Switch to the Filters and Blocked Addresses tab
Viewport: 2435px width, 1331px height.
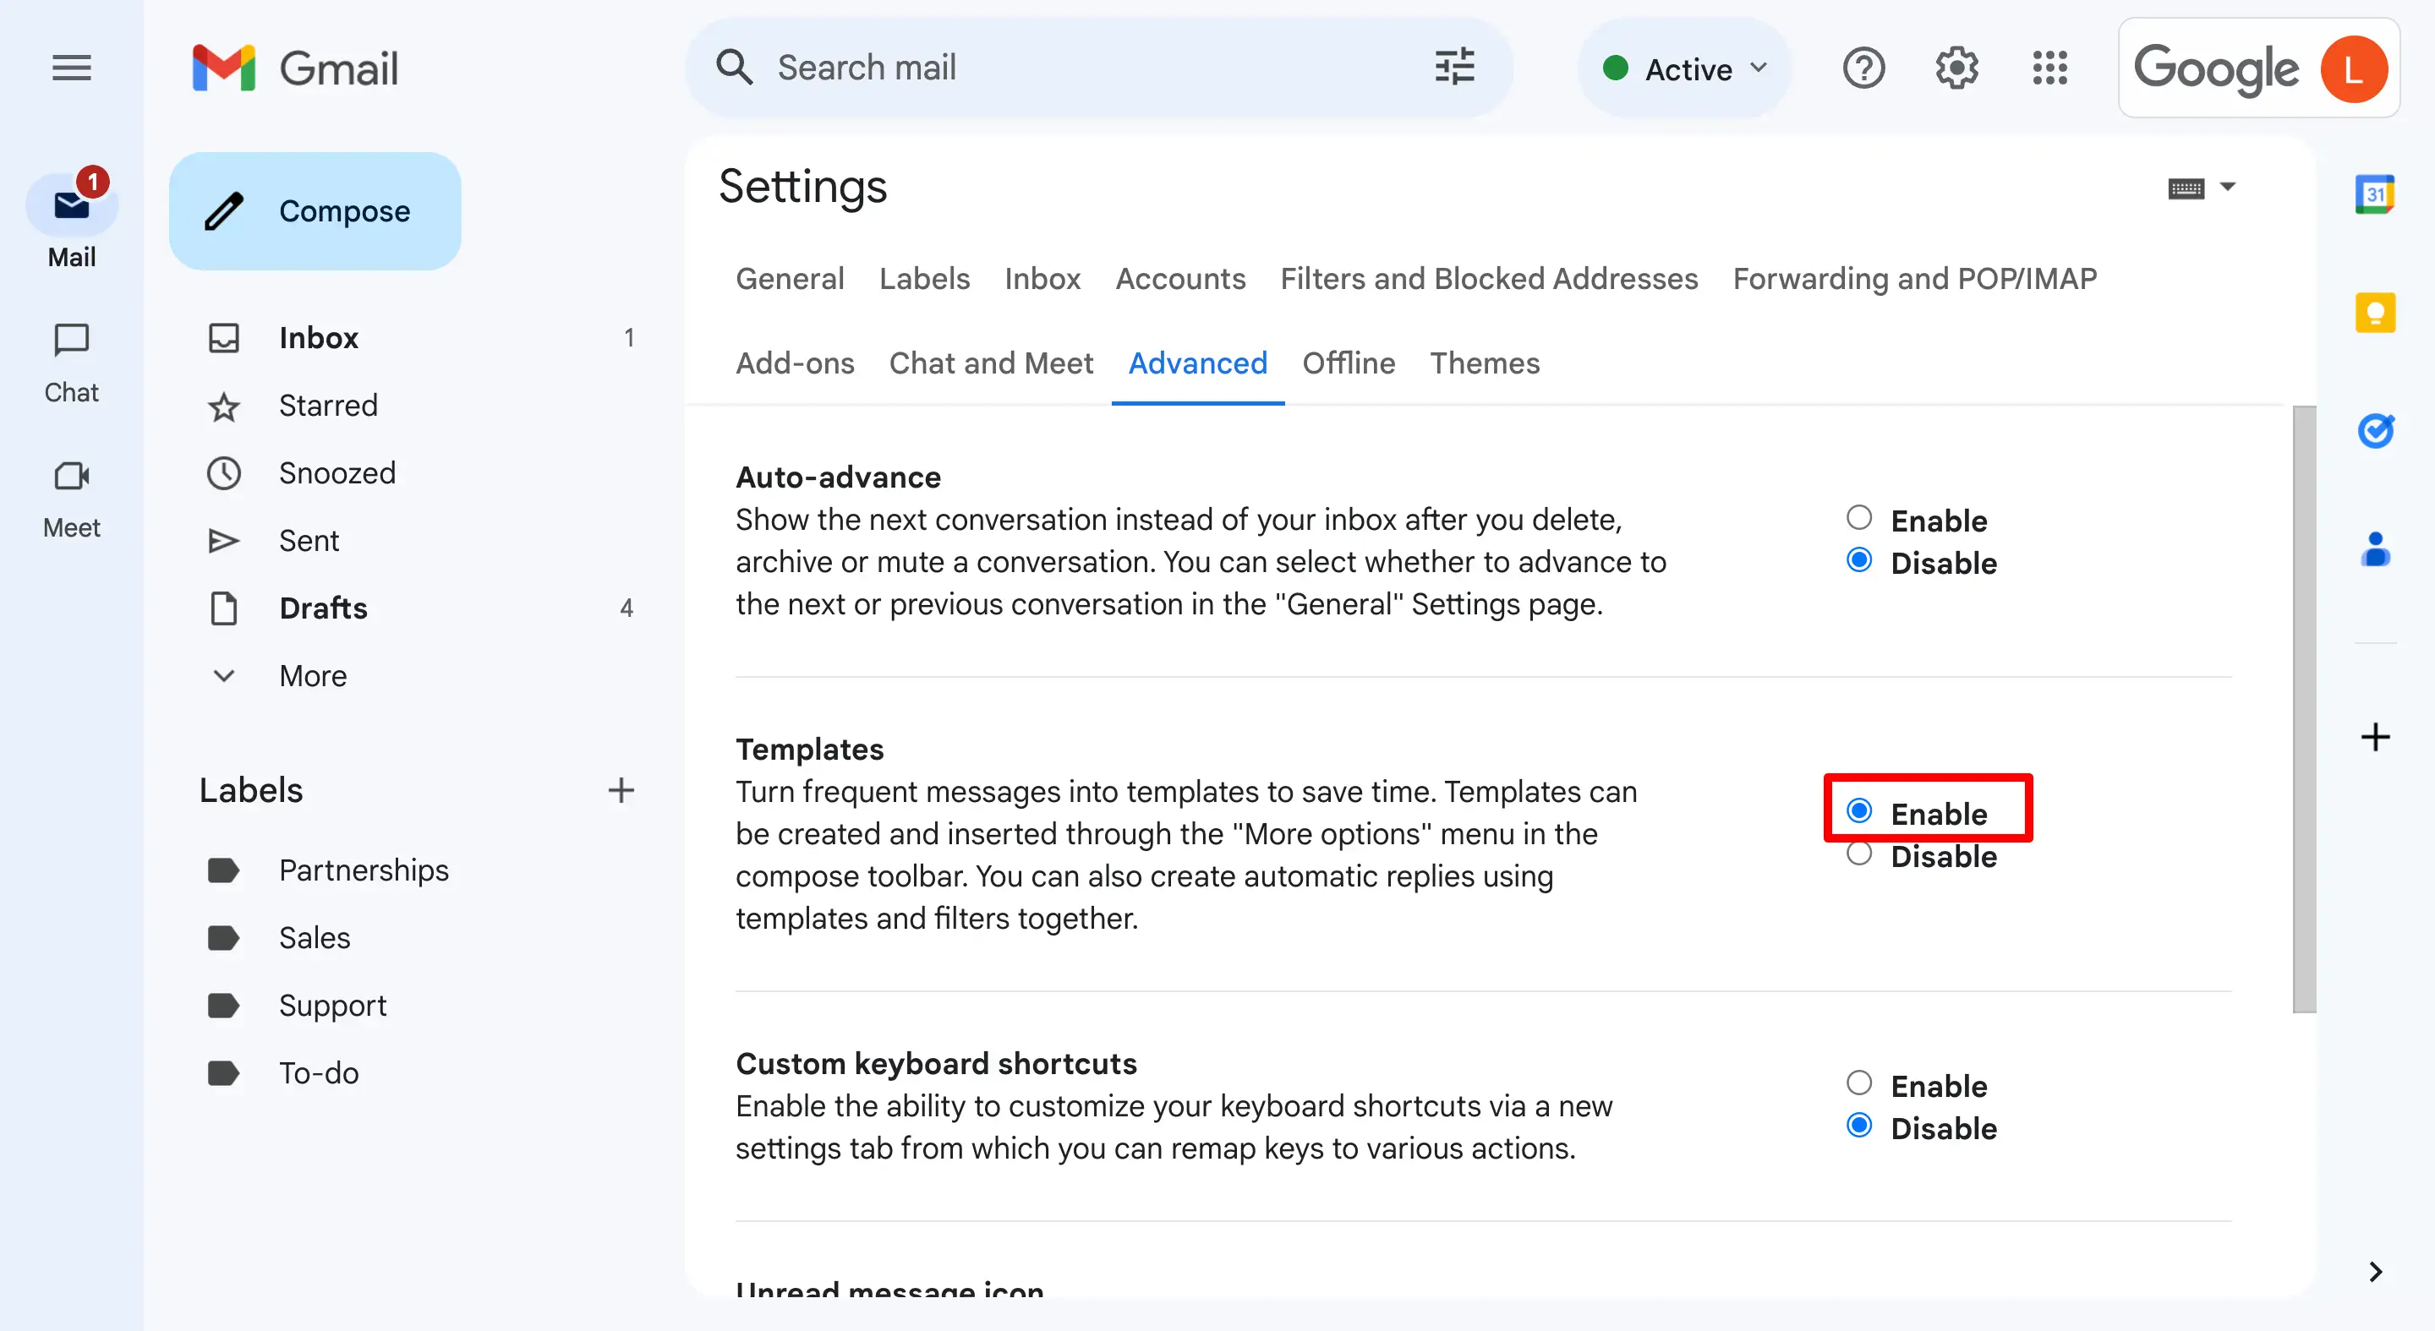tap(1488, 279)
